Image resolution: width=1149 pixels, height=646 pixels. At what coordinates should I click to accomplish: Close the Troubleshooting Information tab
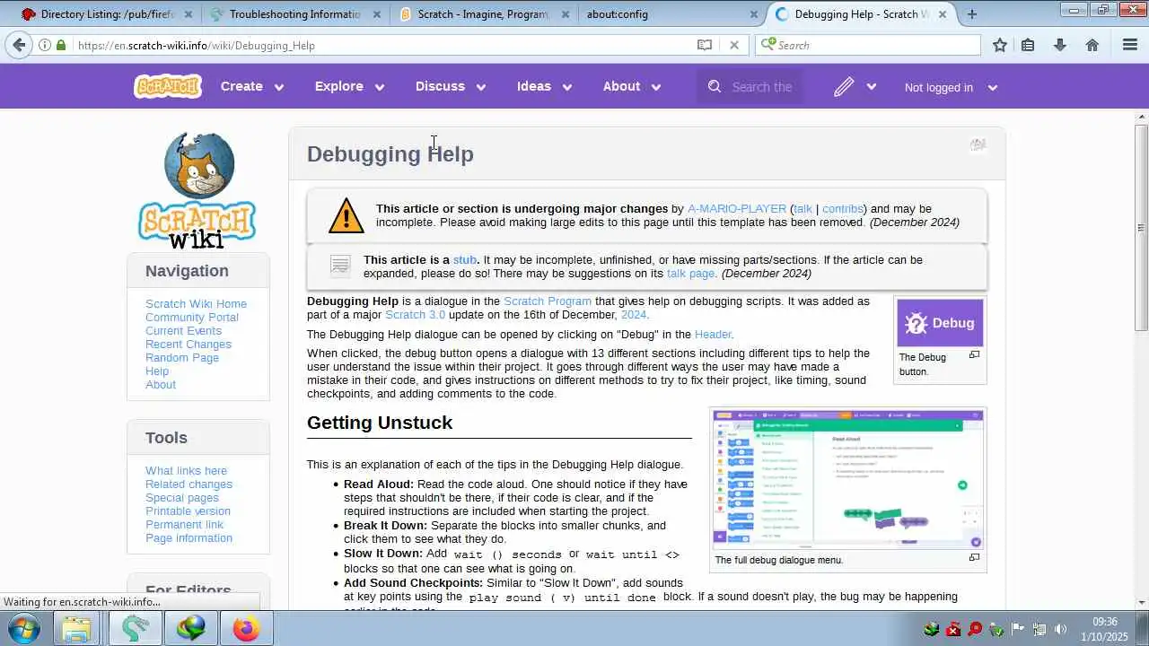click(377, 14)
